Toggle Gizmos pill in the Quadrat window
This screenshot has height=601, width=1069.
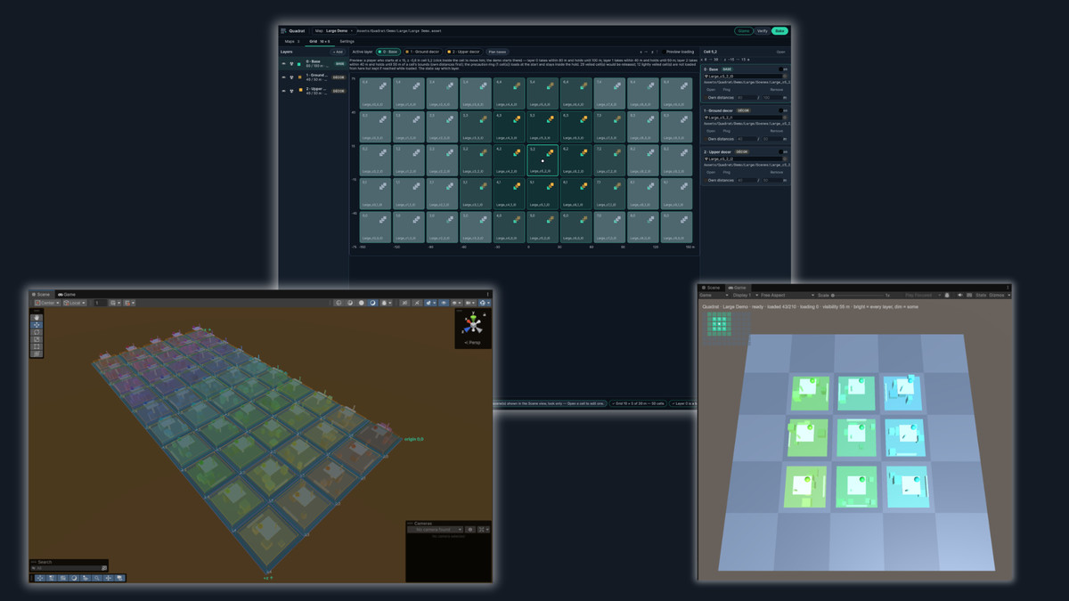tap(743, 30)
